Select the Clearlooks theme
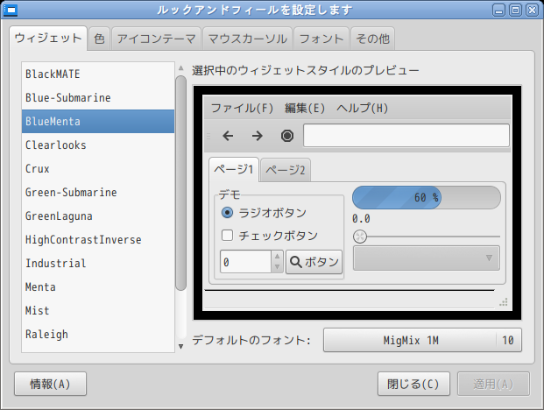544x410 pixels. point(98,145)
